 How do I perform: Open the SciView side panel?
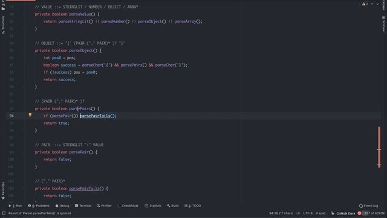coord(383,24)
